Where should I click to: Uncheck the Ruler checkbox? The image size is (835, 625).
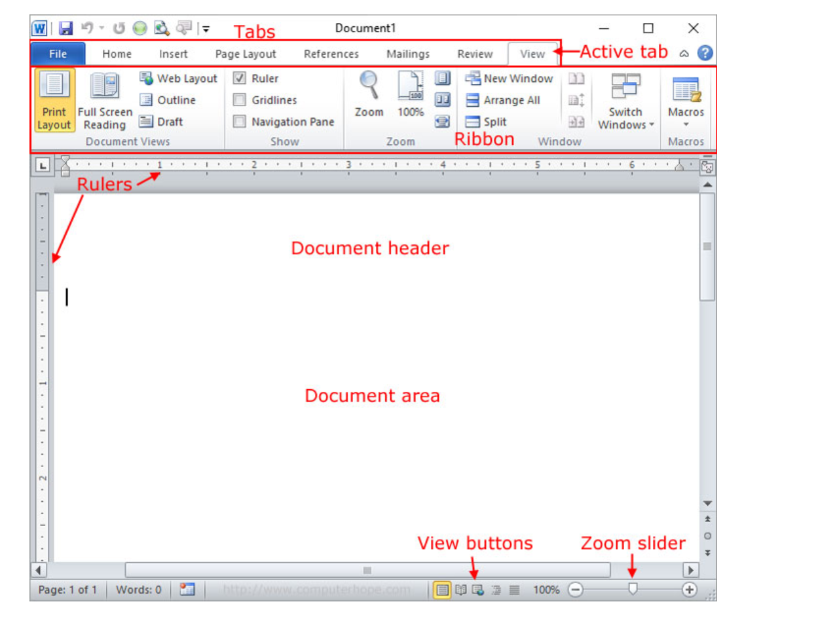(x=240, y=79)
